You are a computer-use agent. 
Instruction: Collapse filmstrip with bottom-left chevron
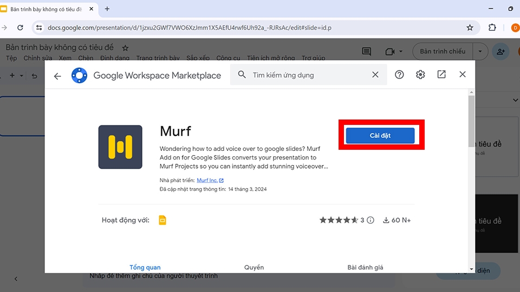pos(16,279)
